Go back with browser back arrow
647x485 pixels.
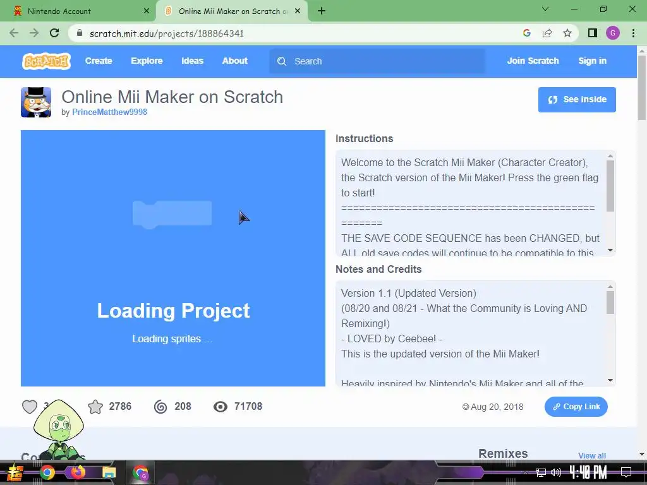coord(14,33)
